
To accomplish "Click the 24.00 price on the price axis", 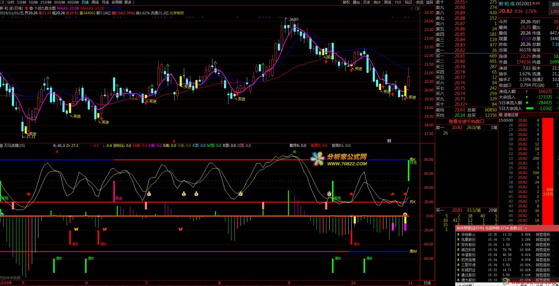I will point(429,21).
